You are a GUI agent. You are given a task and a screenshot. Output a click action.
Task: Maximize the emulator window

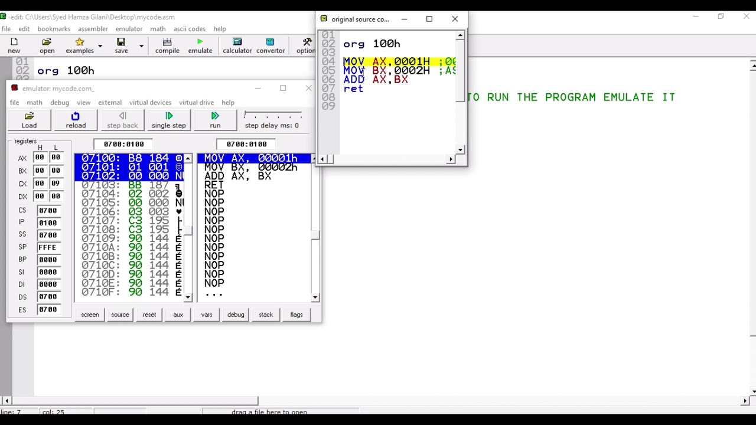pos(283,88)
